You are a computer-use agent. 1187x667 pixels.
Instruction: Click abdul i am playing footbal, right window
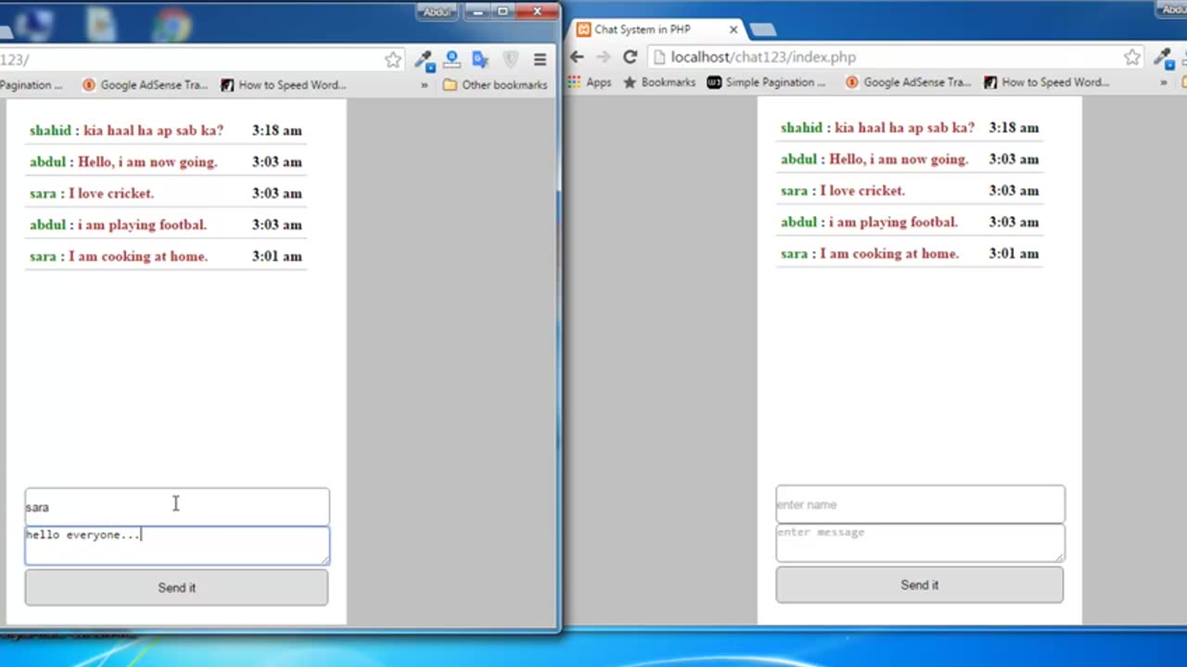click(869, 222)
